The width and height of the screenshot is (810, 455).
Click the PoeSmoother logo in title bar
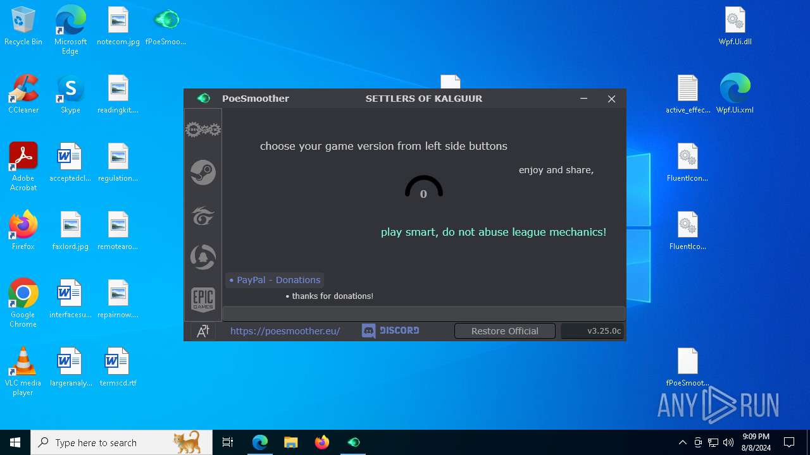click(x=203, y=99)
